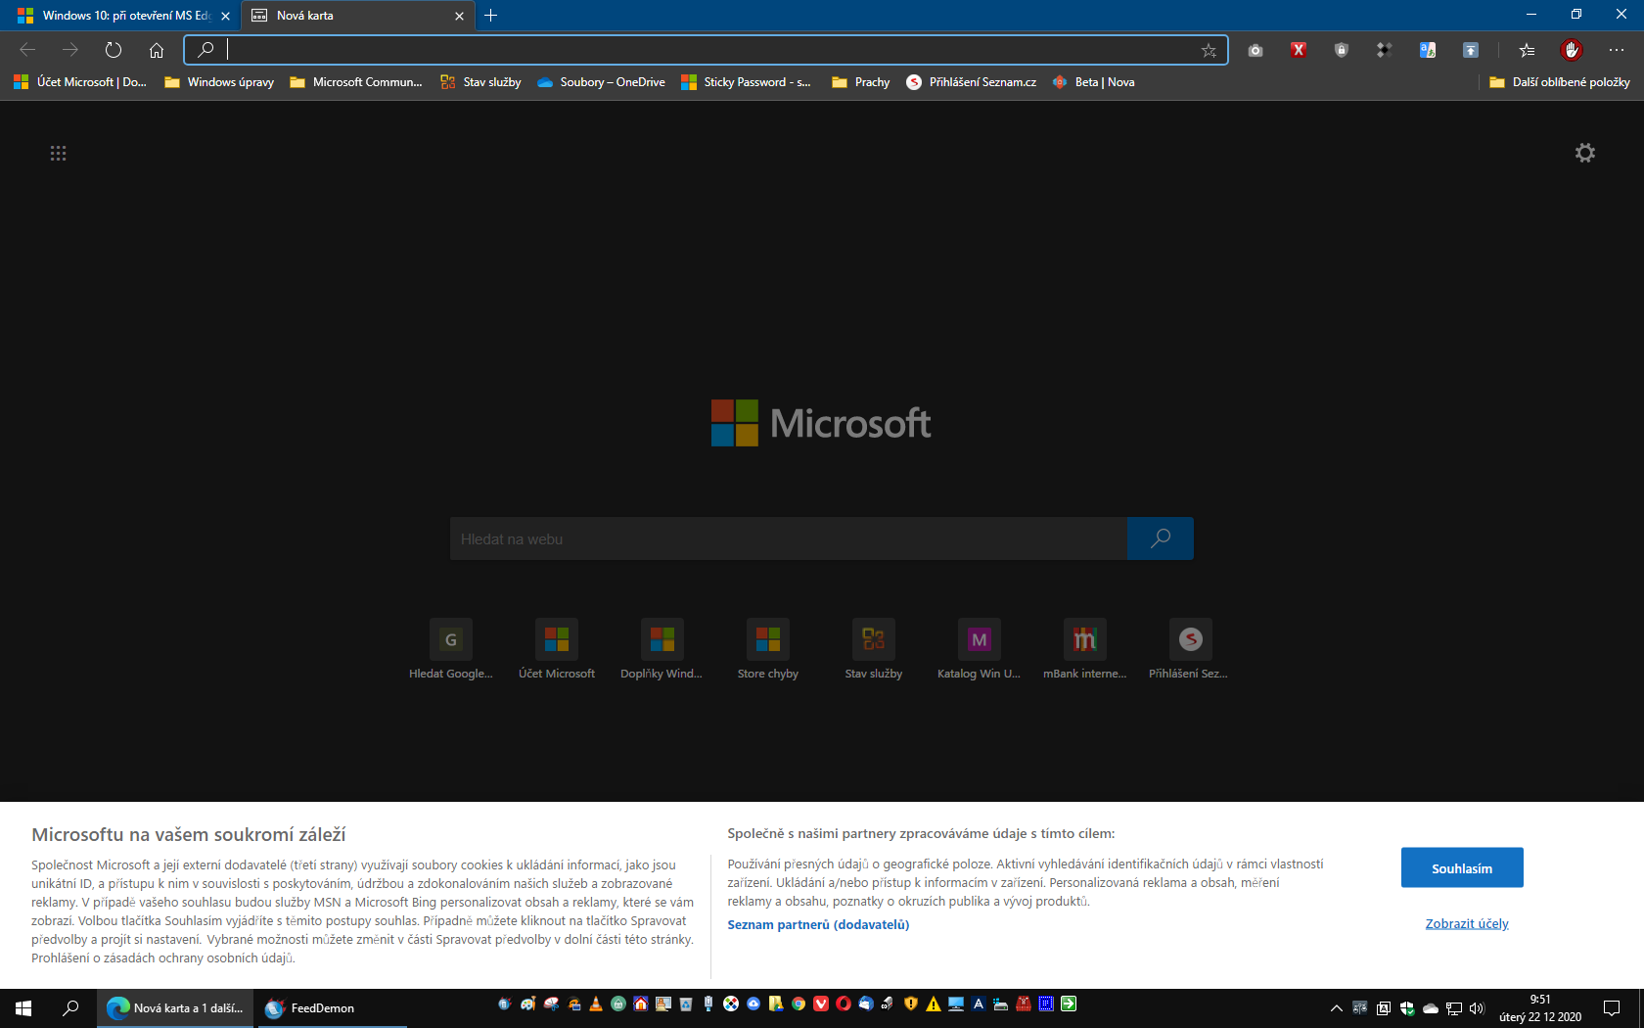This screenshot has width=1644, height=1028.
Task: Open the network tray icon
Action: (x=1454, y=1008)
